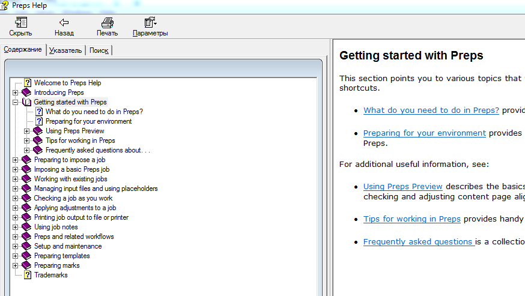
Task: Click the Imposing a basic Preps job book icon
Action: click(x=26, y=169)
